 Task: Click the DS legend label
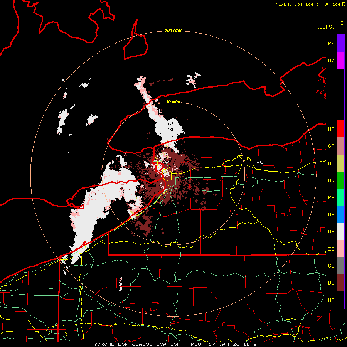click(331, 231)
